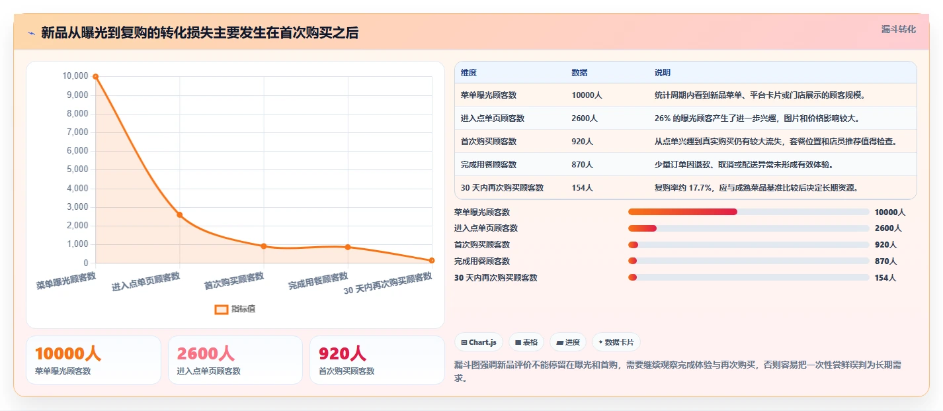Click the 漏斗转化 tag in the header

click(899, 29)
